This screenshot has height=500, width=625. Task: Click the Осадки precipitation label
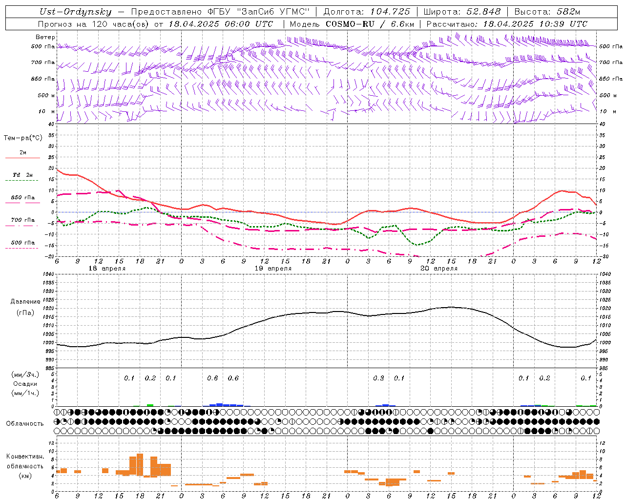pyautogui.click(x=25, y=384)
